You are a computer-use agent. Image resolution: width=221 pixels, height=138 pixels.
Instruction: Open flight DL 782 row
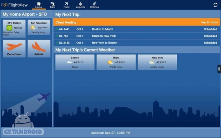point(136,36)
